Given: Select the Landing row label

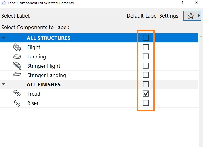Looking at the screenshot, I should pos(37,57).
